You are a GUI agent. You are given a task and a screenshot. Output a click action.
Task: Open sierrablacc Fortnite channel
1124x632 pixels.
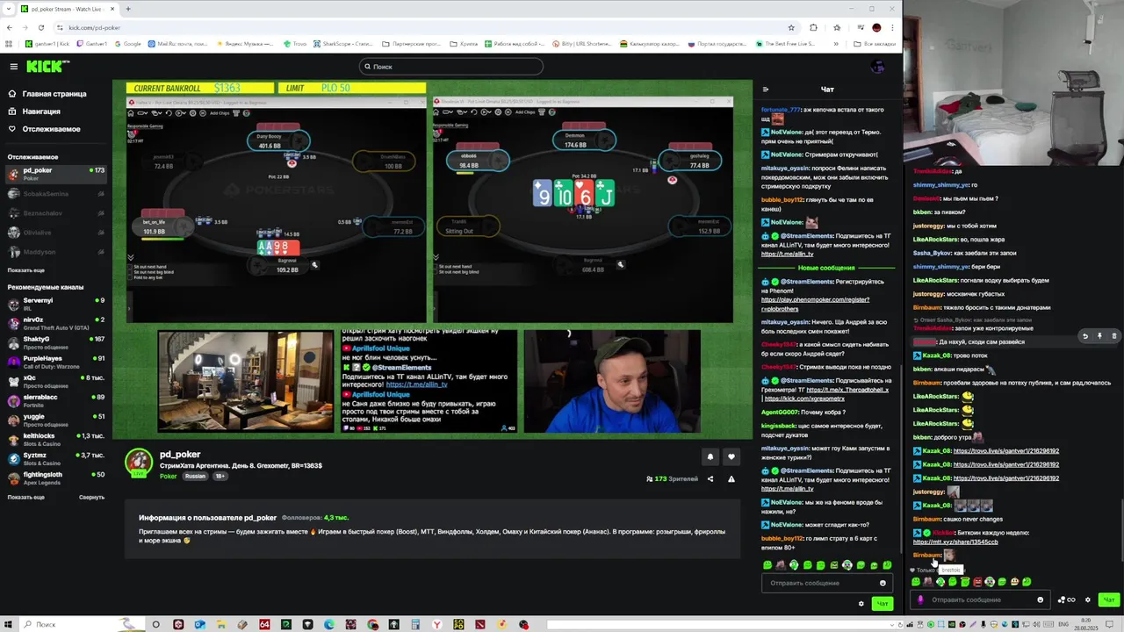pos(55,400)
